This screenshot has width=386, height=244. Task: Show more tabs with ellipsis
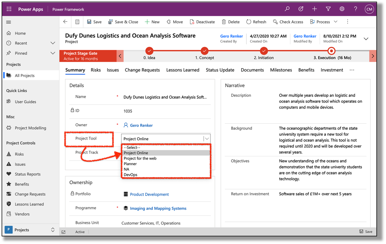click(352, 70)
